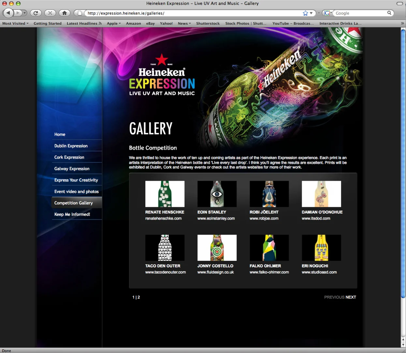Go to gallery page 2
The width and height of the screenshot is (406, 353).
pos(139,297)
